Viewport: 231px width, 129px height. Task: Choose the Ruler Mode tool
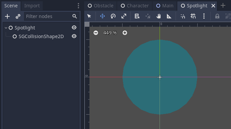(169, 16)
